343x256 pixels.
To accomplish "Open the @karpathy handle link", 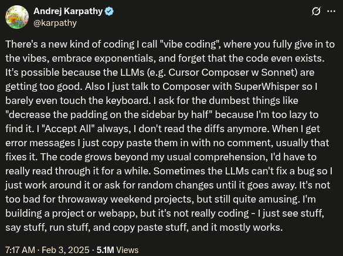I will (55, 23).
